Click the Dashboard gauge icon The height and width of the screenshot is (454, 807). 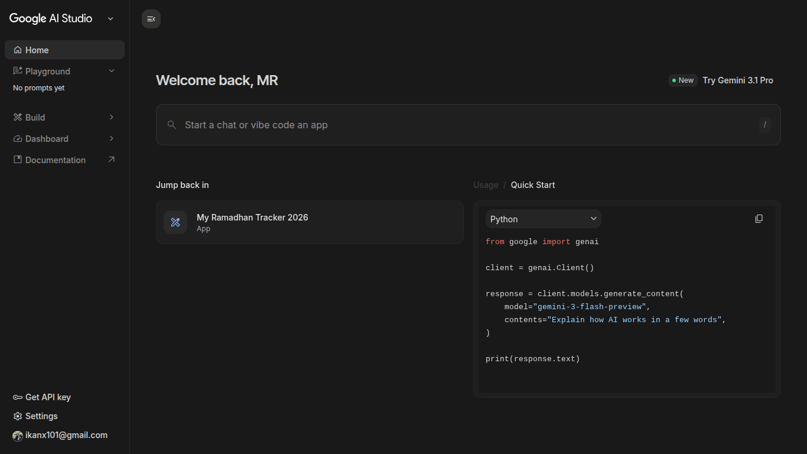coord(18,138)
